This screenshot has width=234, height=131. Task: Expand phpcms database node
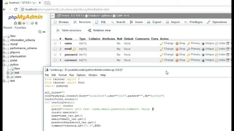click(4, 52)
